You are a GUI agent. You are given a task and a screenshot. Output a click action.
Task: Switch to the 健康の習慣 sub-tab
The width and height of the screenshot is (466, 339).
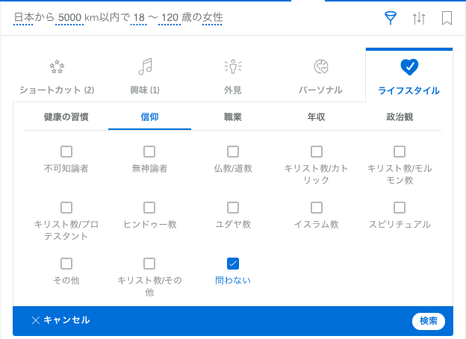(66, 117)
